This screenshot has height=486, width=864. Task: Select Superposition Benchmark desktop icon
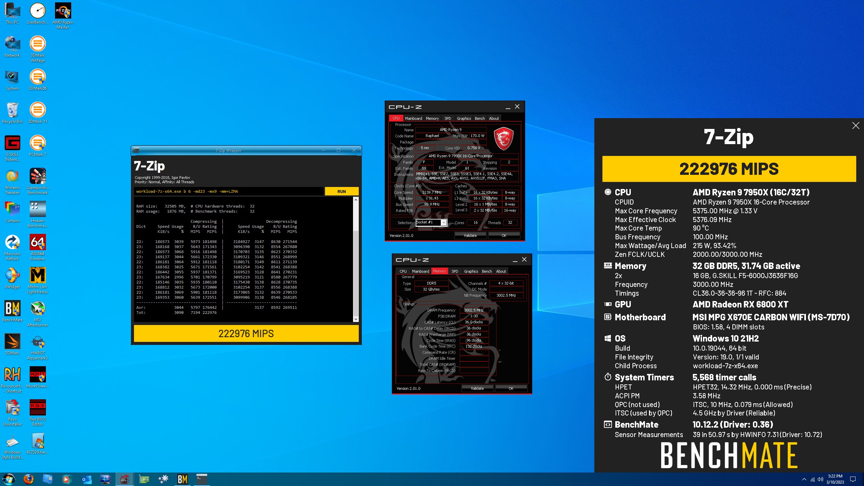[x=37, y=182]
